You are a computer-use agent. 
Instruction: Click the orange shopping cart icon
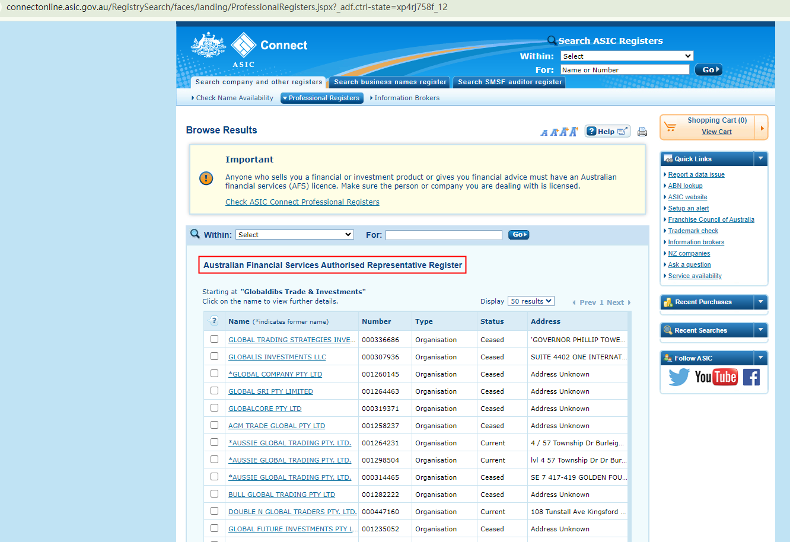point(670,127)
